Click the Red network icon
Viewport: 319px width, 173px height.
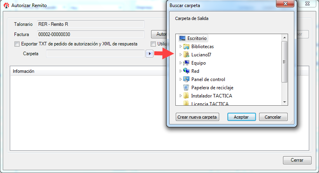point(186,71)
